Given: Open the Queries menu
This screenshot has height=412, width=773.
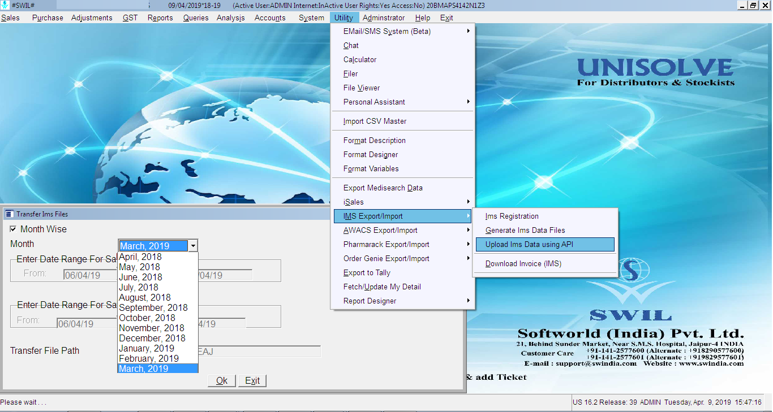Looking at the screenshot, I should [196, 18].
